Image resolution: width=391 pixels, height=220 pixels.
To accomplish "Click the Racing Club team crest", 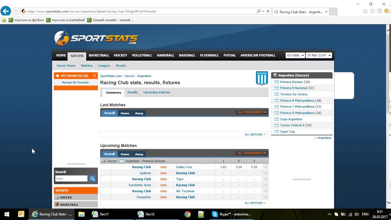I will point(262,78).
